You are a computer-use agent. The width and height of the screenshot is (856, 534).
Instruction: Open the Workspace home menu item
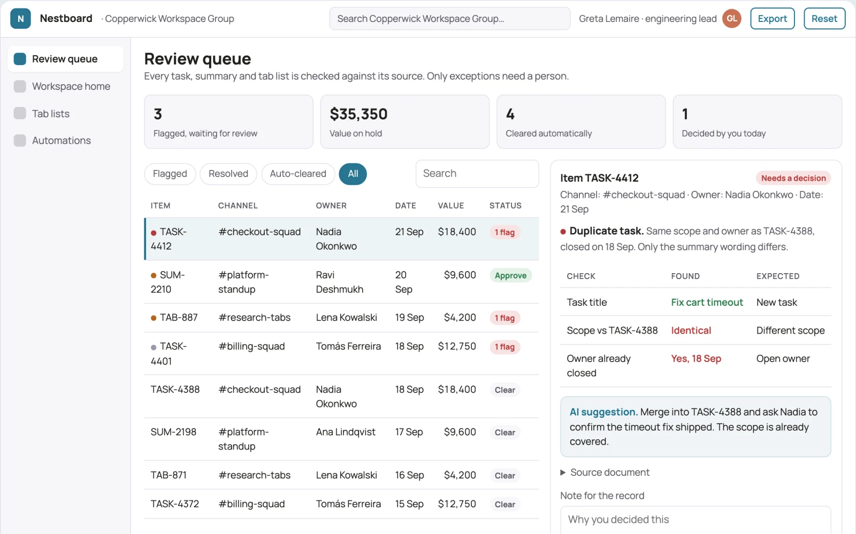tap(65, 86)
